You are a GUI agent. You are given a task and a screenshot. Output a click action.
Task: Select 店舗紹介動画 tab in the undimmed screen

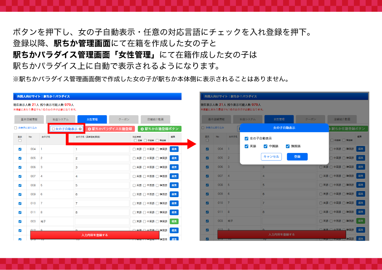click(155, 119)
